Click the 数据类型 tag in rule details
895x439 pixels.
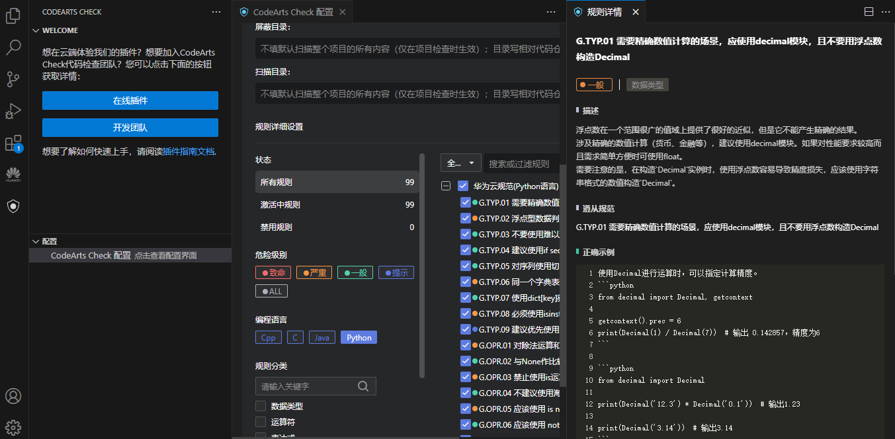[x=648, y=85]
